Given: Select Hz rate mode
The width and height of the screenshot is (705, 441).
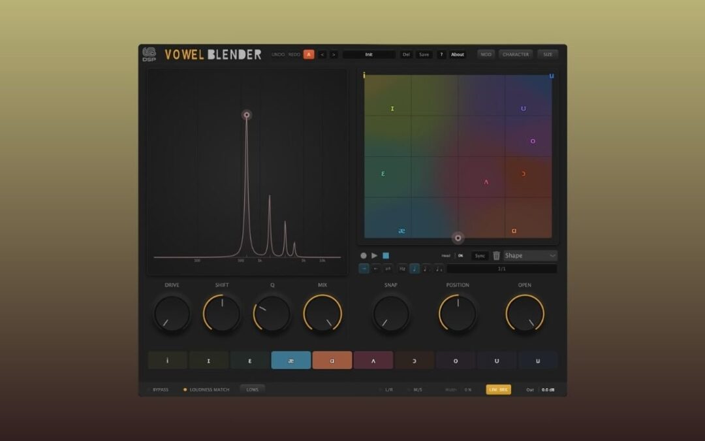Looking at the screenshot, I should 402,269.
